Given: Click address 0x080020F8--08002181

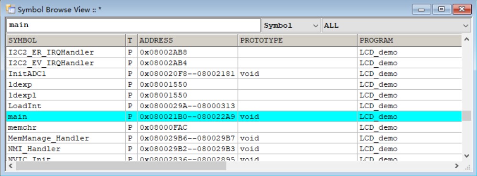Looking at the screenshot, I should coord(187,74).
